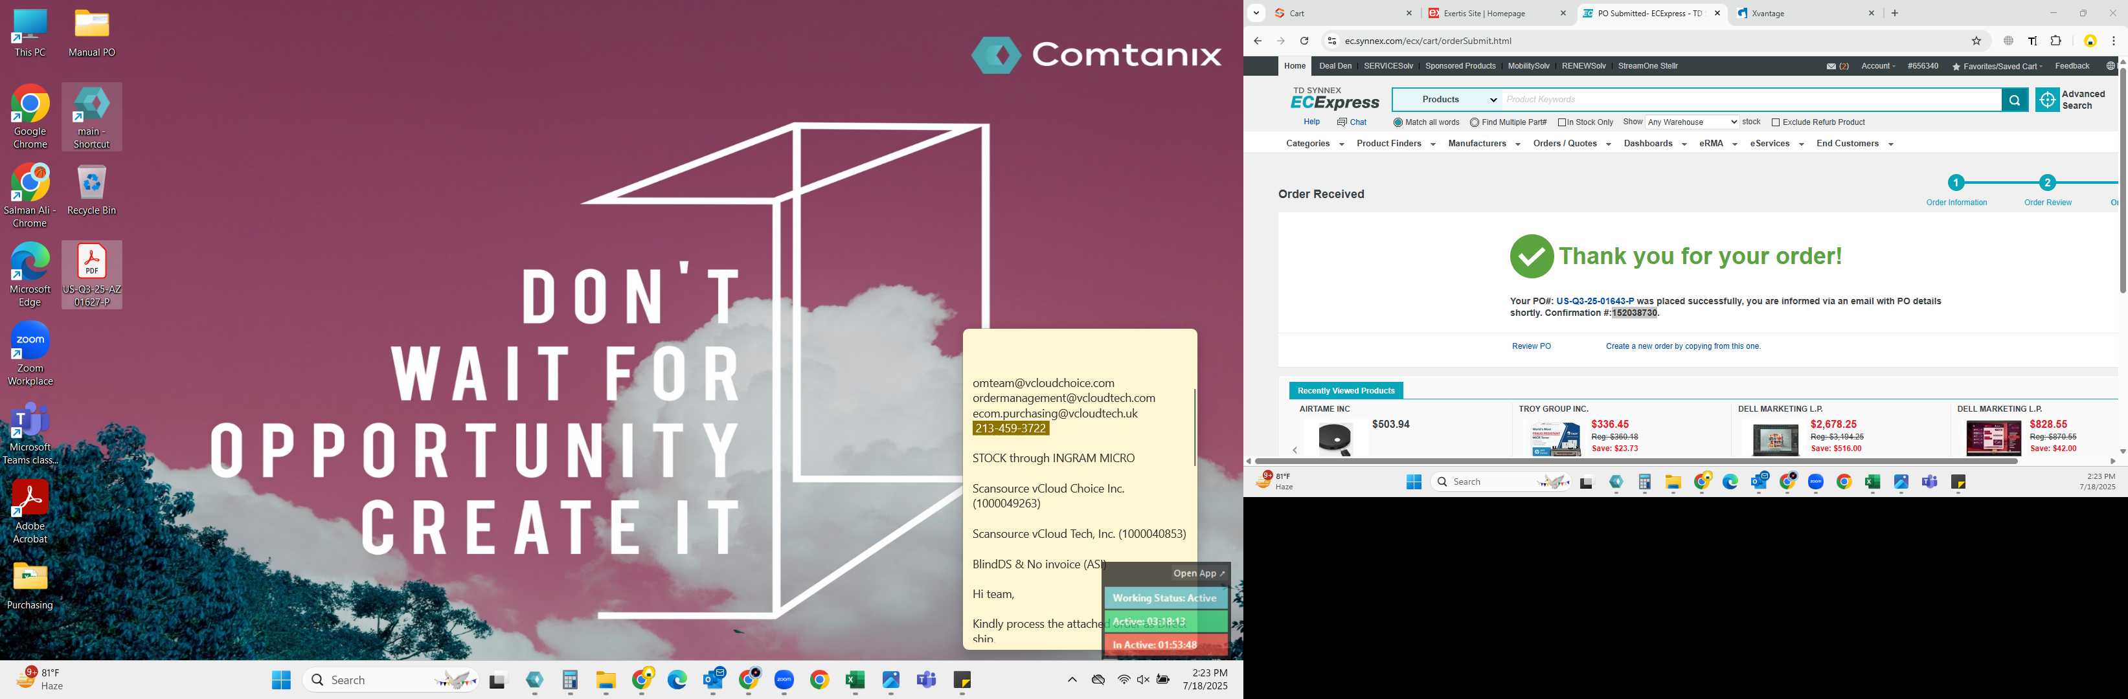Select the Recycle Bin desktop icon
Viewport: 2128px width, 699px height.
coord(92,191)
